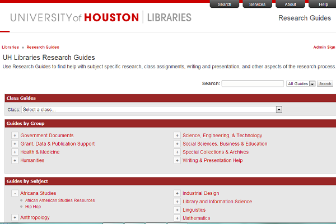Image resolution: width=336 pixels, height=224 pixels.
Task: Expand the Mathematics subject
Action: (x=177, y=218)
